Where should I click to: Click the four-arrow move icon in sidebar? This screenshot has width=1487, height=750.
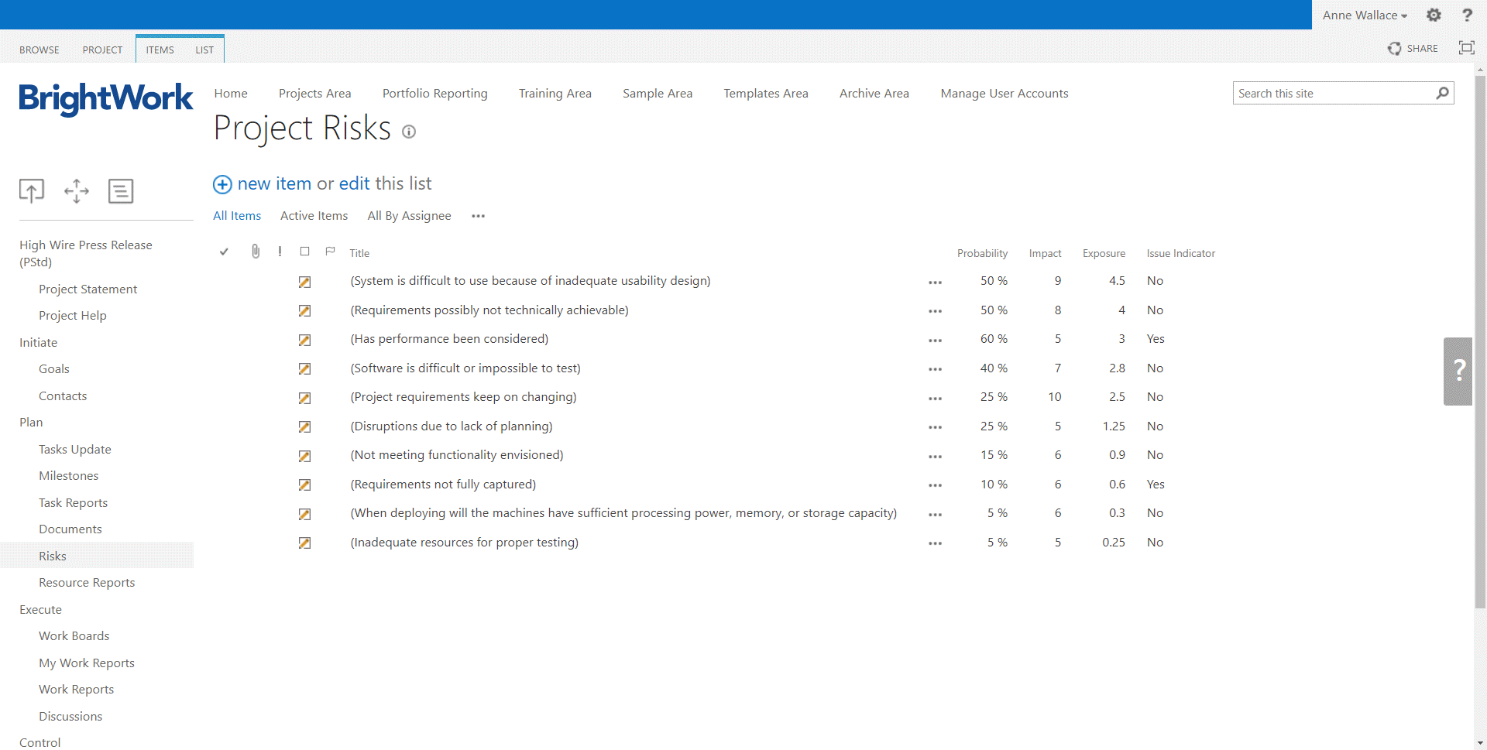77,190
